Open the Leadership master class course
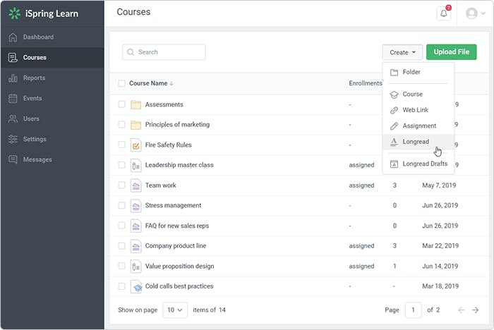Screen dimensions: 494x330 coord(179,165)
